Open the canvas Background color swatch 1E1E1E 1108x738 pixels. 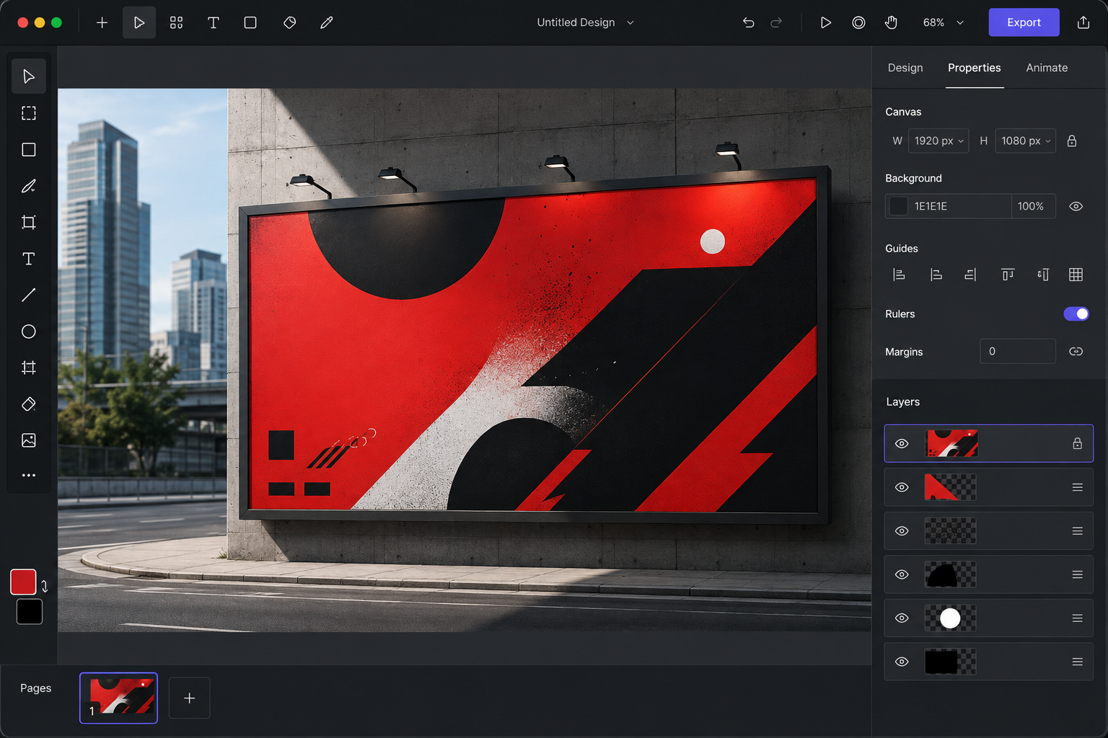tap(899, 206)
